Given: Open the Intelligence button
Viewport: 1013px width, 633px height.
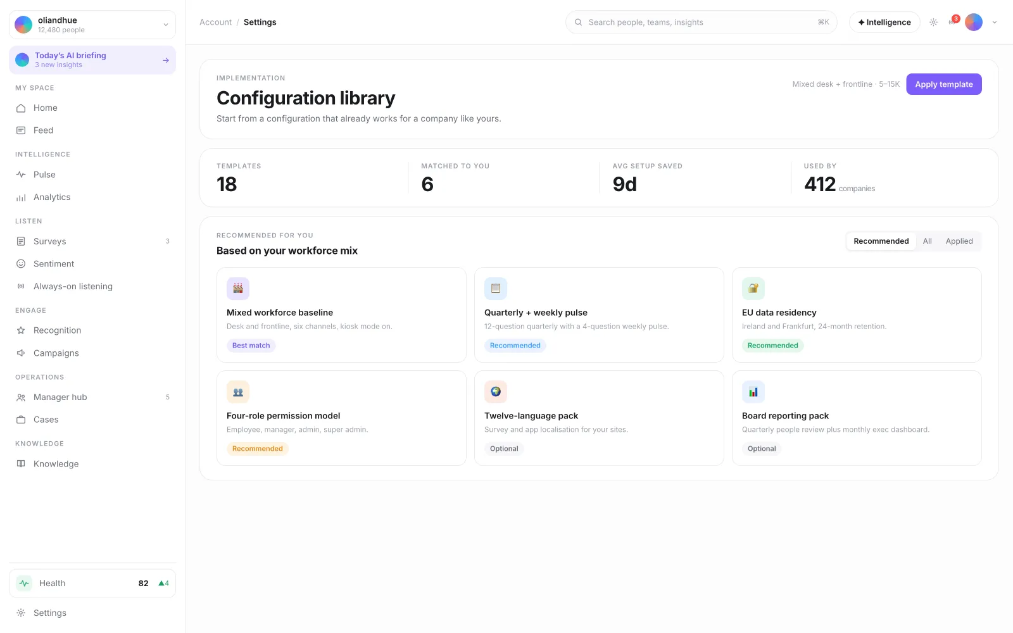Looking at the screenshot, I should [x=884, y=22].
